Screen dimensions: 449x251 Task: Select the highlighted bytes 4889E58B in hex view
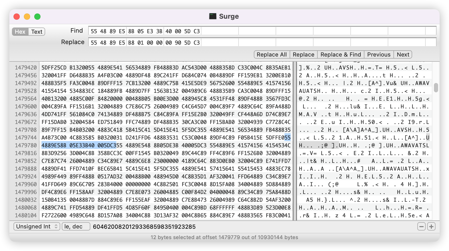[54, 145]
